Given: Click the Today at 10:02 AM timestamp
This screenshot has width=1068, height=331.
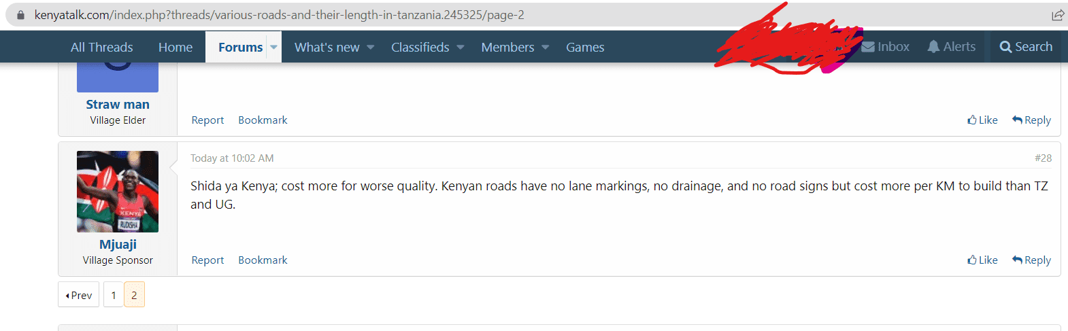Looking at the screenshot, I should 232,158.
